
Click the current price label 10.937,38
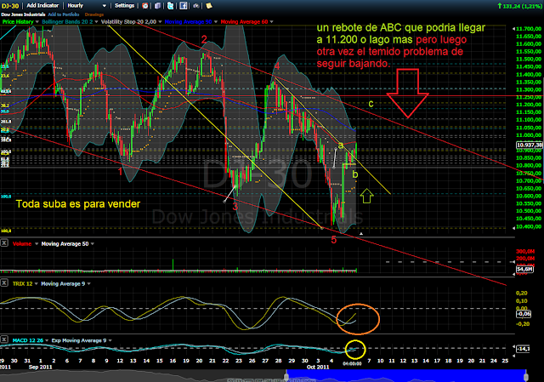[529, 145]
